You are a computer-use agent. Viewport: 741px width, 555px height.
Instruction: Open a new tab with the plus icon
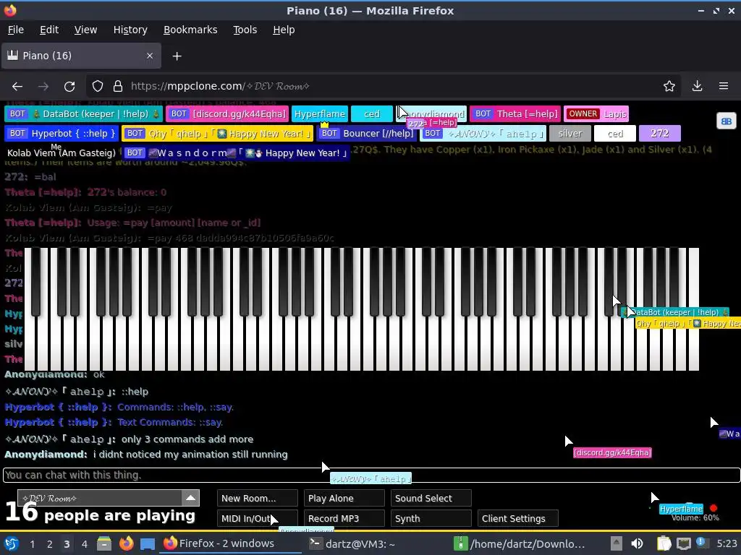coord(177,56)
